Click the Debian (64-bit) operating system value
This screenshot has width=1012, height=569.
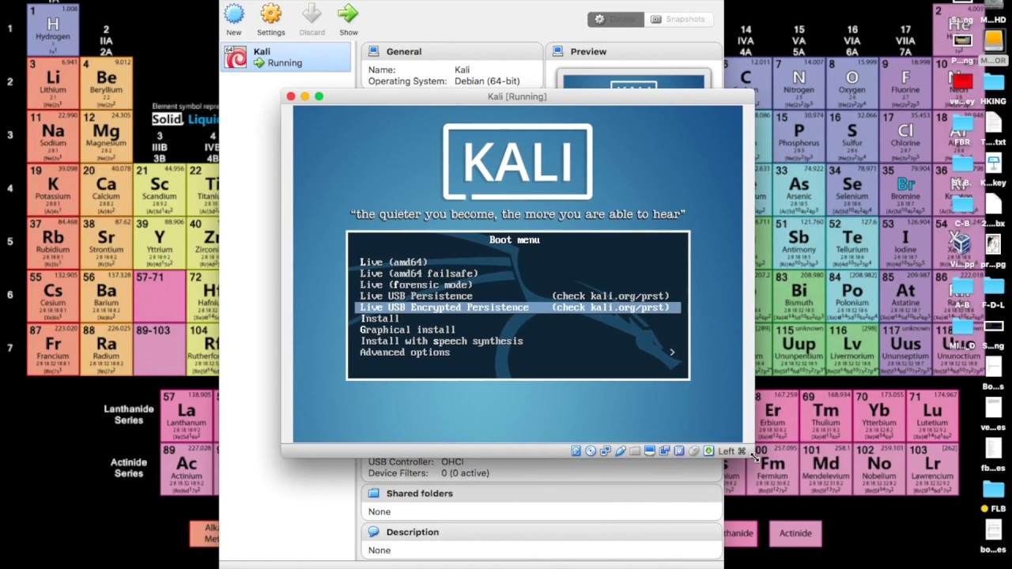(487, 81)
